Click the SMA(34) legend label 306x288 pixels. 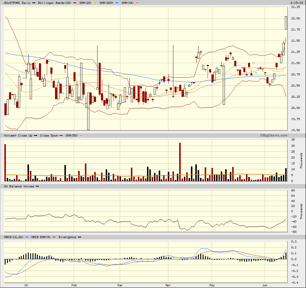(127, 3)
